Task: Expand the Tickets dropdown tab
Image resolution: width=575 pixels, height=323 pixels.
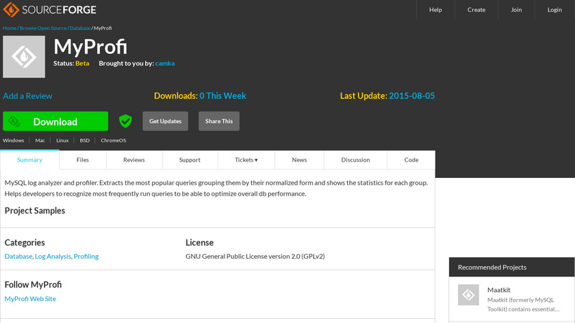Action: pyautogui.click(x=246, y=160)
